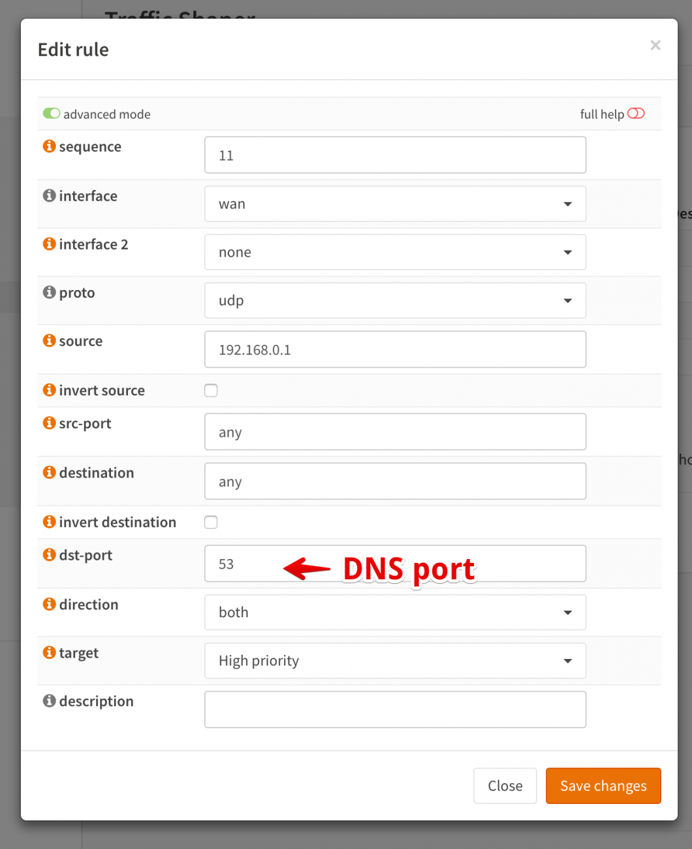The width and height of the screenshot is (692, 849).
Task: Click the advanced mode label text
Action: pos(107,114)
